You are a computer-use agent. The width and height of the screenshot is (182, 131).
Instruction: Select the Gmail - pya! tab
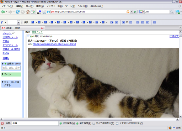tap(22, 28)
